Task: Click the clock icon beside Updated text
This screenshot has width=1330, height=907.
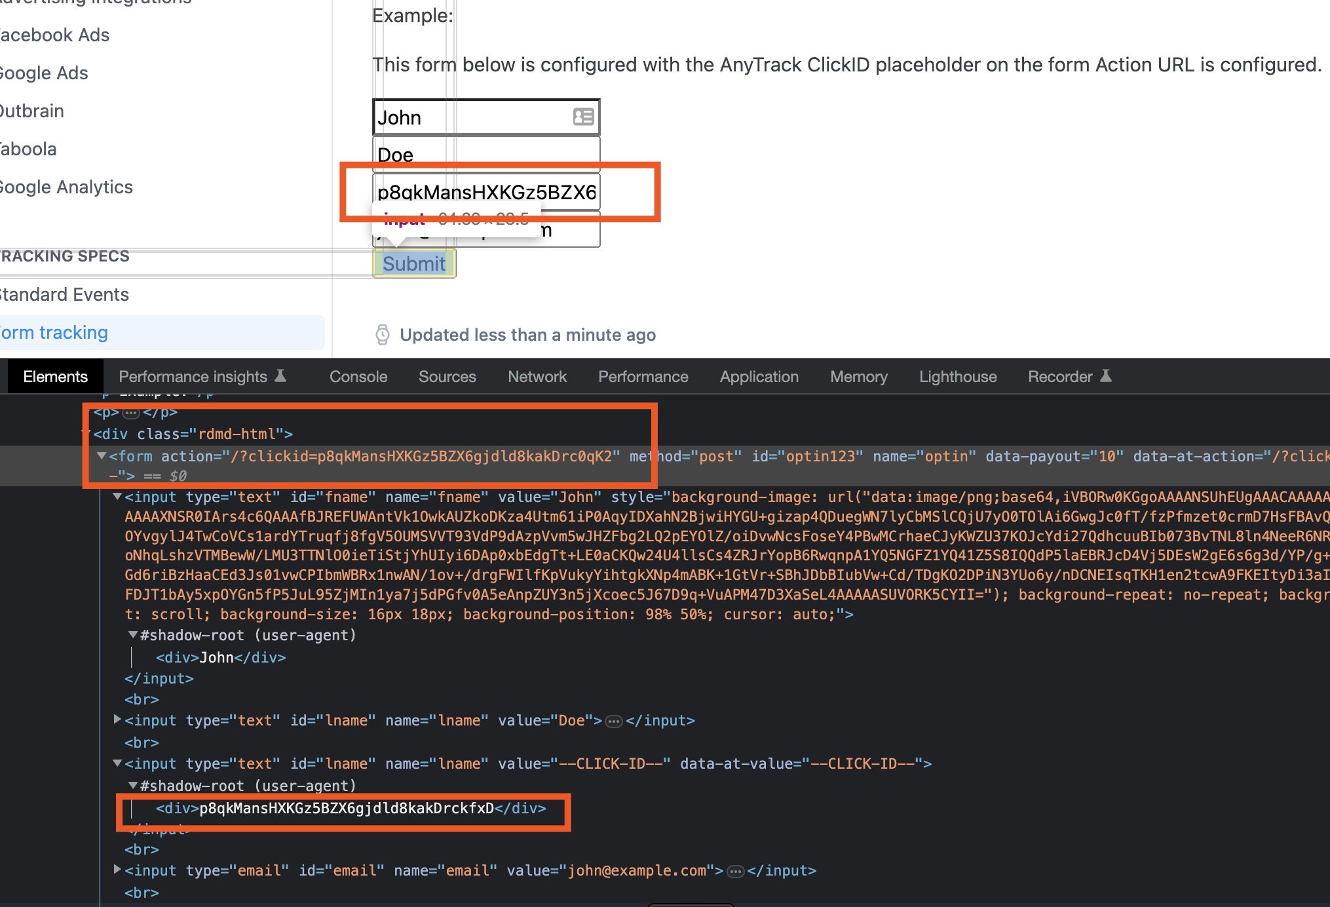Action: pyautogui.click(x=383, y=335)
